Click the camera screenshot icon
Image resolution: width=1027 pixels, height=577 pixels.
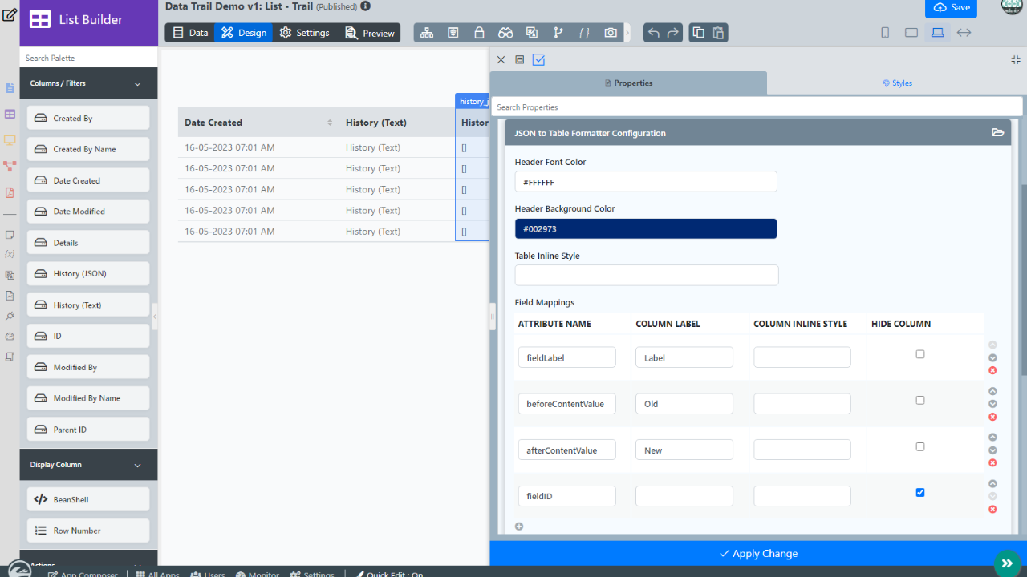tap(611, 33)
